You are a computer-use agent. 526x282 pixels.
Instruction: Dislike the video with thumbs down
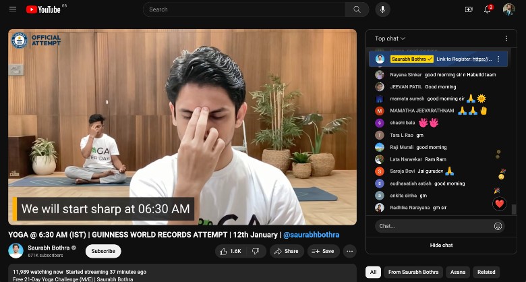256,251
